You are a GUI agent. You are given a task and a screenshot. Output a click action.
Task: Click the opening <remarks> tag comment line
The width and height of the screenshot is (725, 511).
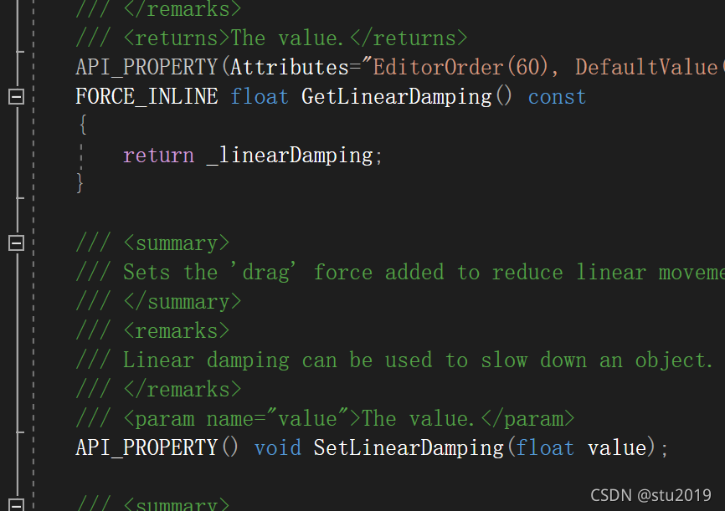click(x=152, y=331)
